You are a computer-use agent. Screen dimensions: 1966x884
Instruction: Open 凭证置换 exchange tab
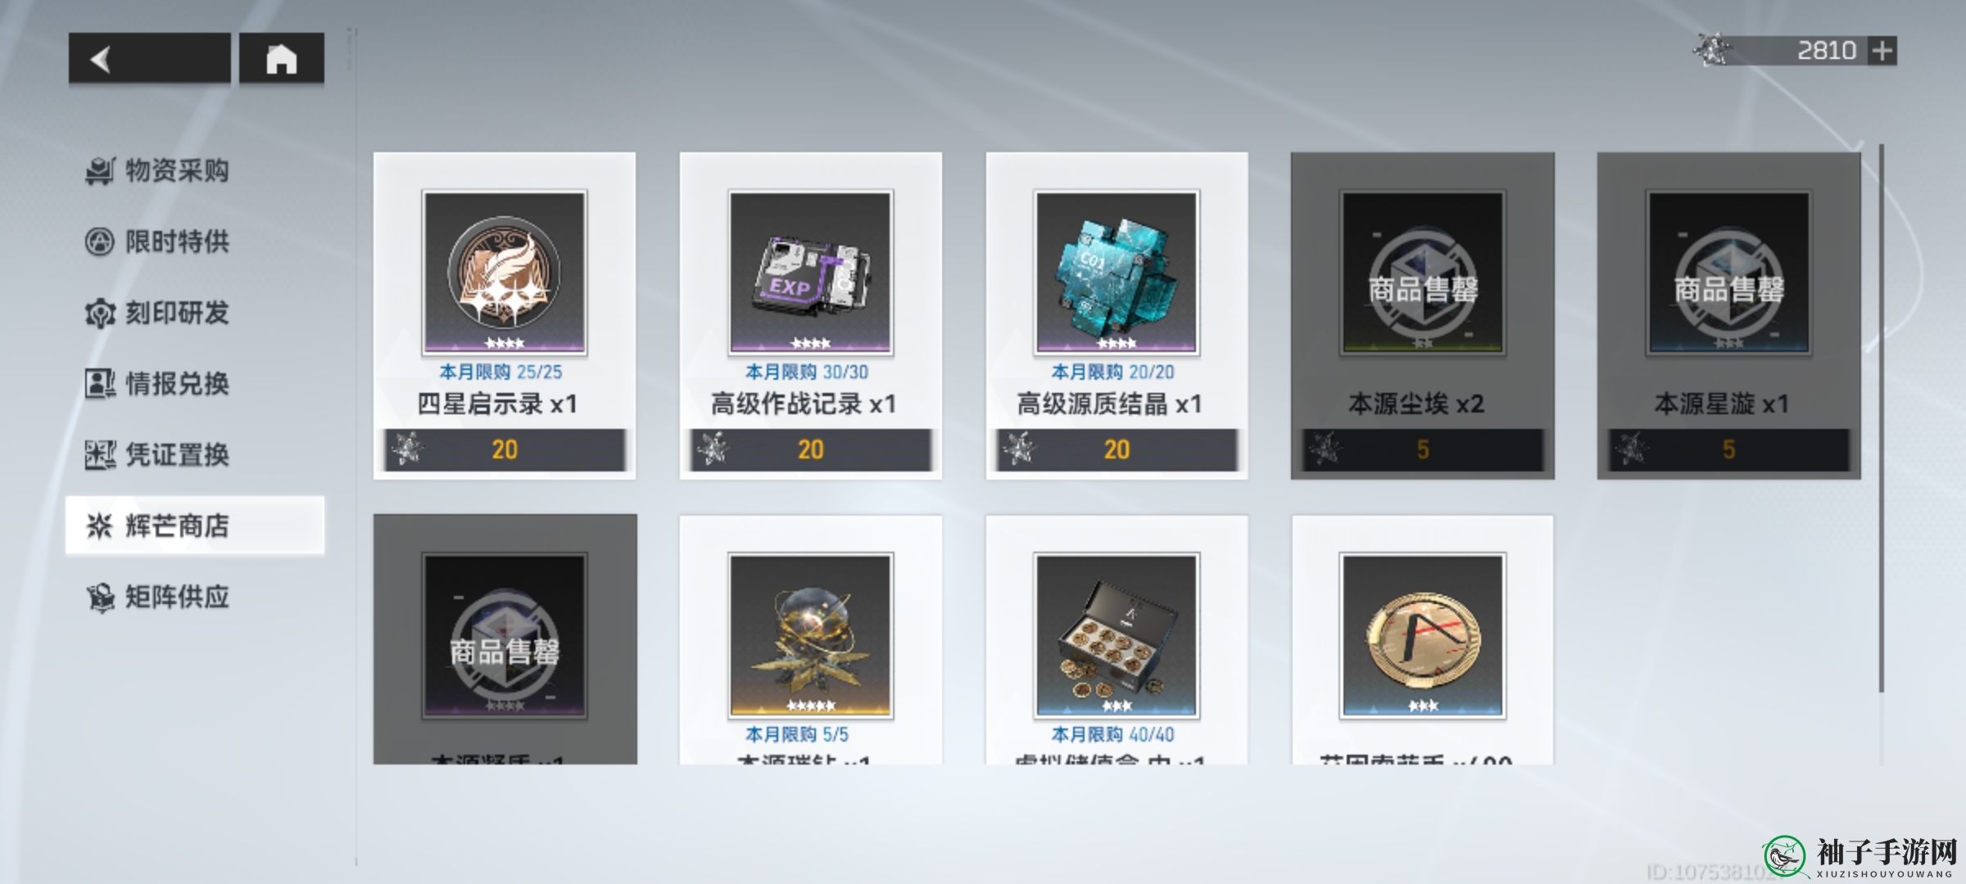[157, 454]
